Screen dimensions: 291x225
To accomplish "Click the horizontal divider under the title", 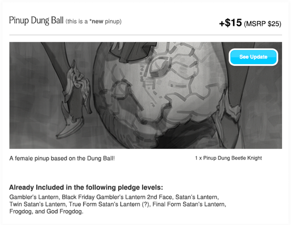I will click(145, 35).
